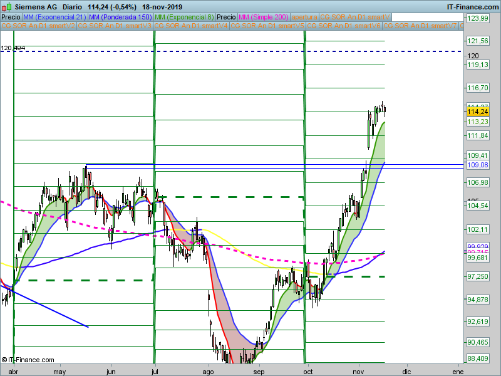Click the 'jul' month on time axis

point(157,370)
